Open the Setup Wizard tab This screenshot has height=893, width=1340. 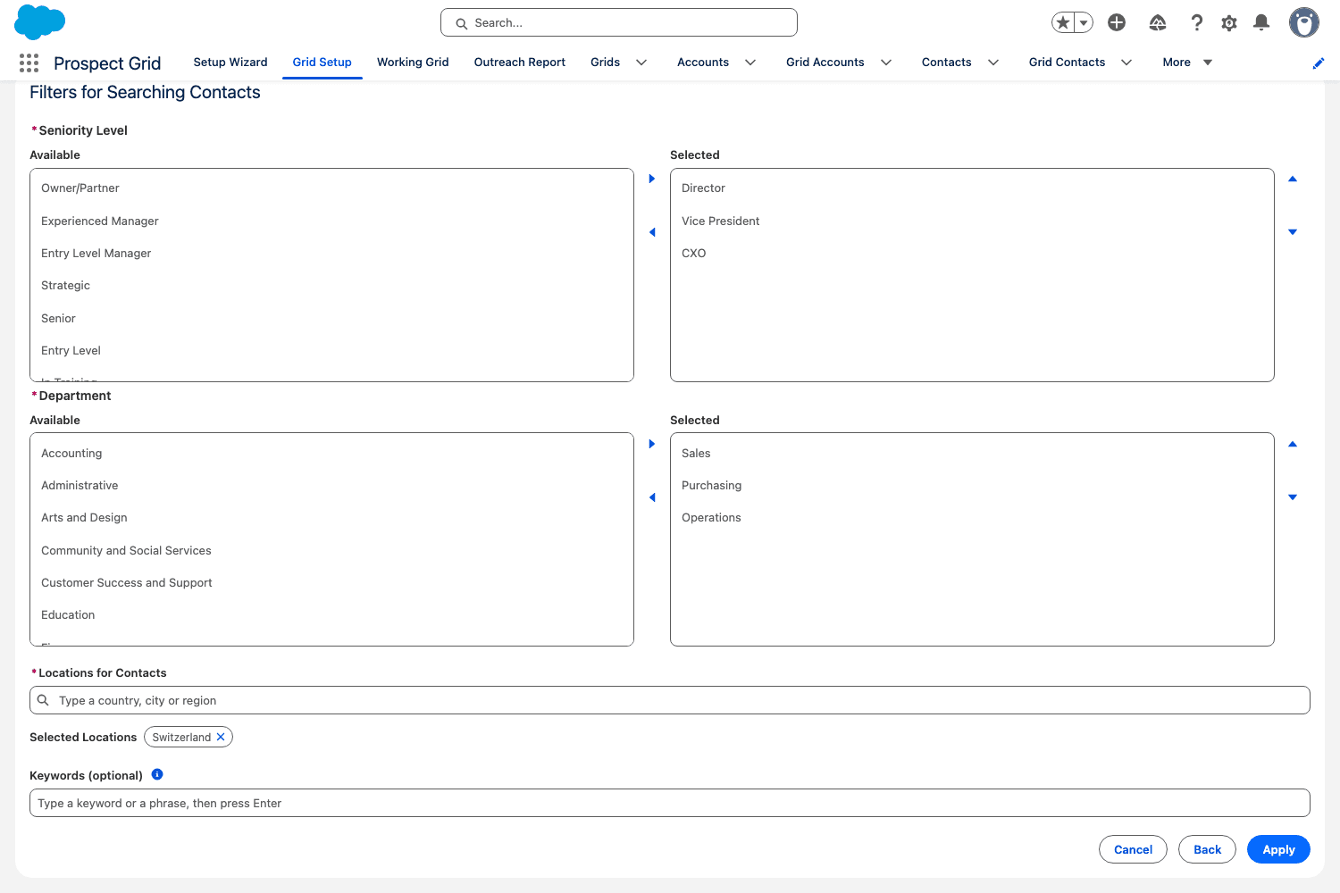(230, 63)
